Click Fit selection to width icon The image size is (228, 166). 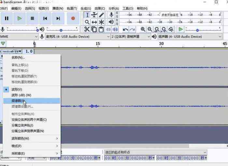(157, 29)
